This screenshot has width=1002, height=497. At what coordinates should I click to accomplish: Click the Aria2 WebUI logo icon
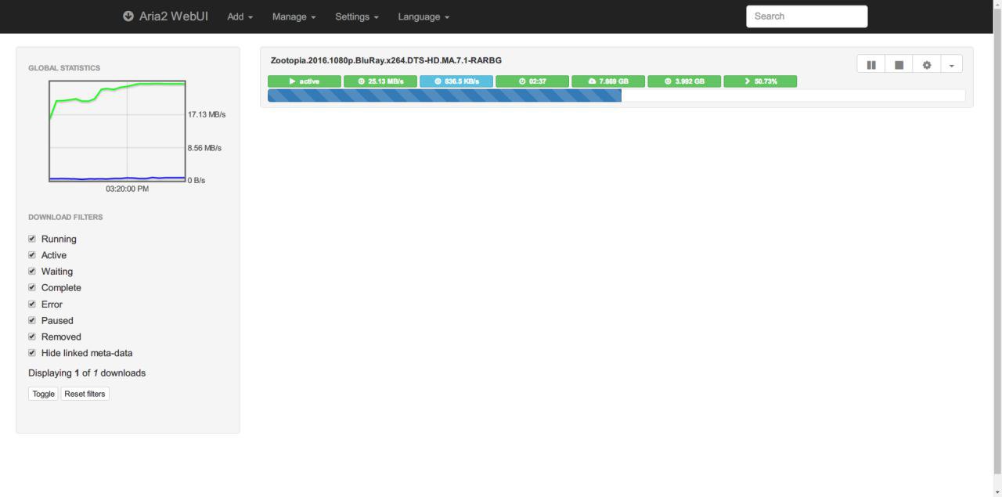[x=128, y=16]
